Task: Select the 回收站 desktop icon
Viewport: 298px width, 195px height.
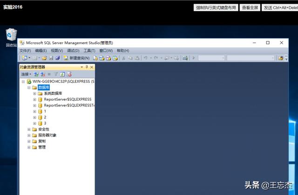Action: click(11, 38)
